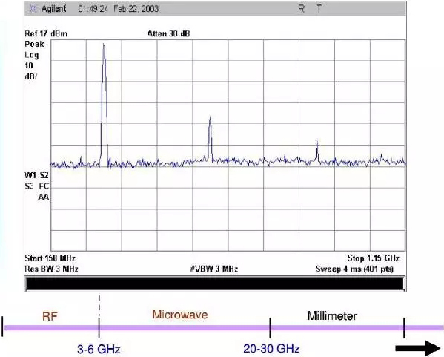Select the Ref 17 dBm label
Screen dimensions: 444x357
pos(46,33)
